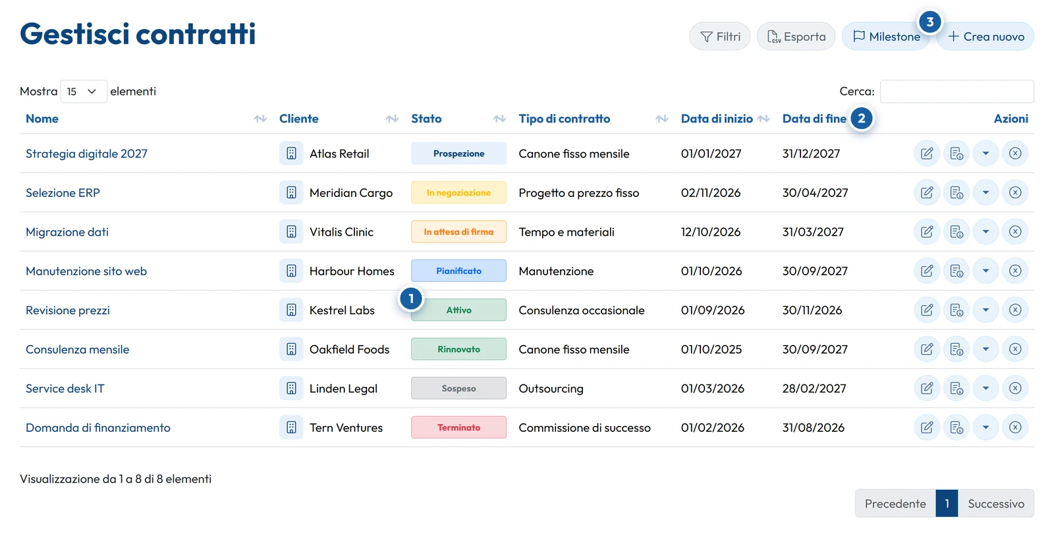Click the edit icon for Strategia digitale 2027

[927, 153]
